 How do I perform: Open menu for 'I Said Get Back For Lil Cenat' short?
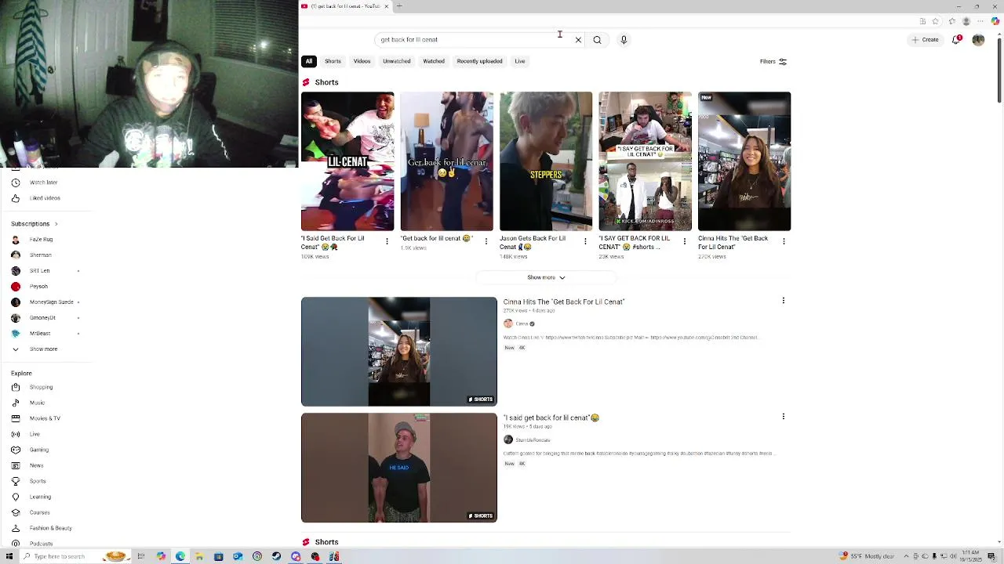[387, 241]
